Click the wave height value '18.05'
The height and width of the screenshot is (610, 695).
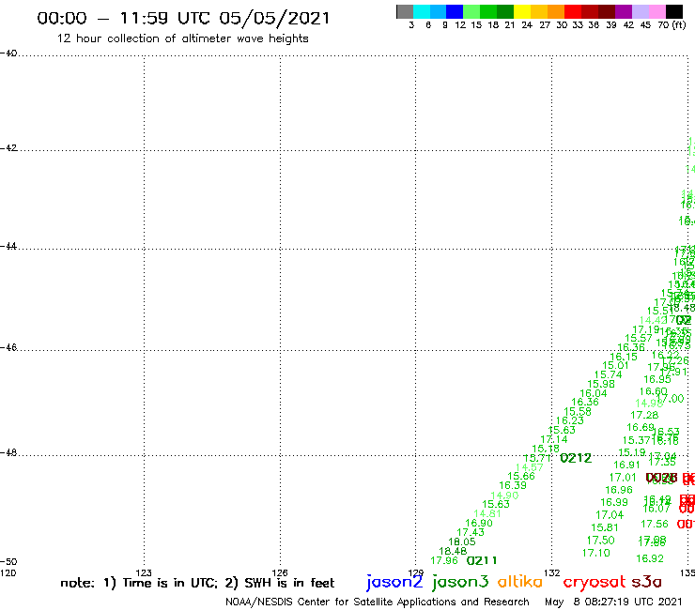click(462, 541)
